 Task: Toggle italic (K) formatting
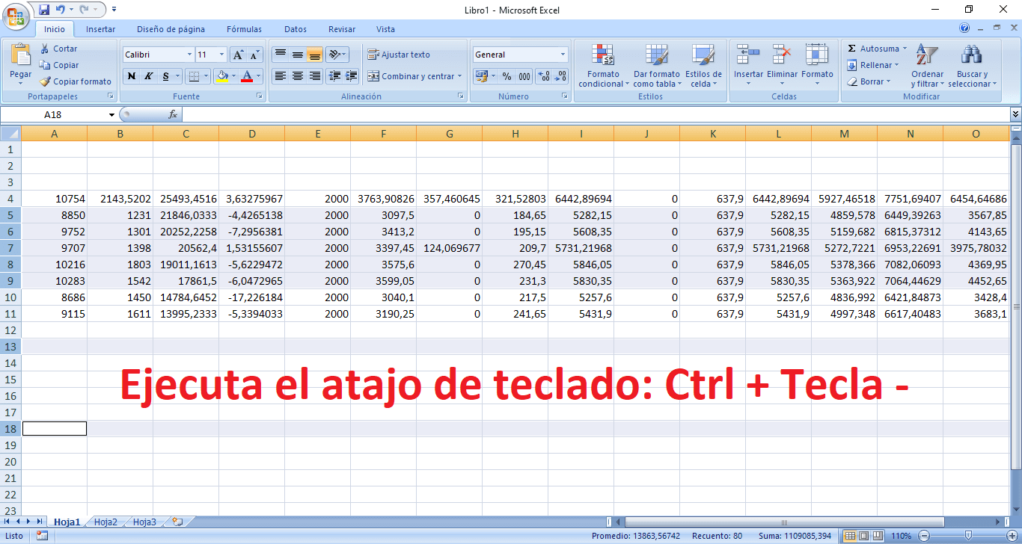148,76
